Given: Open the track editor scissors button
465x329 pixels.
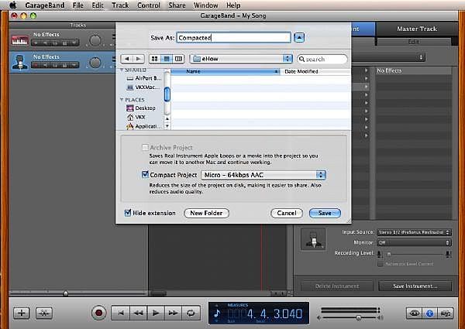Looking at the screenshot, I should pos(44,313).
